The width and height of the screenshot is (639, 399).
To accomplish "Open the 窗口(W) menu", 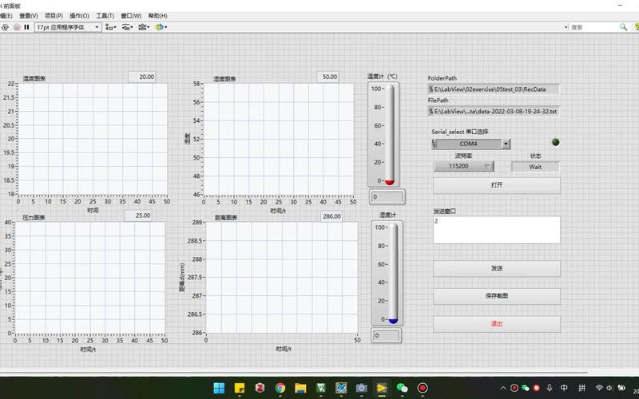I will point(131,15).
